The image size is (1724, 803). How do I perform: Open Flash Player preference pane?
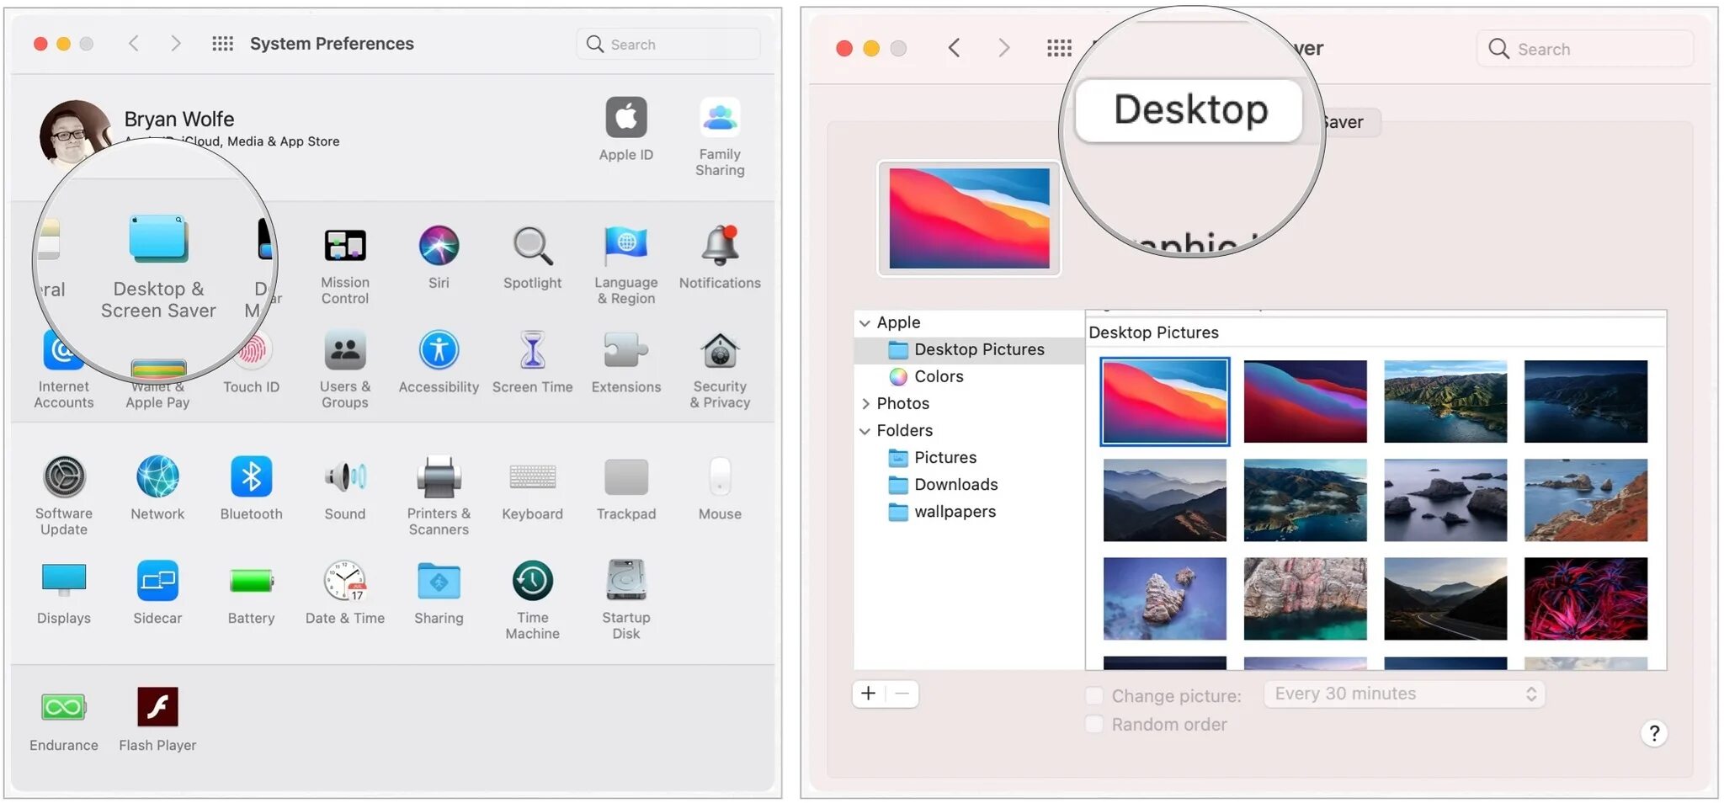coord(157,720)
